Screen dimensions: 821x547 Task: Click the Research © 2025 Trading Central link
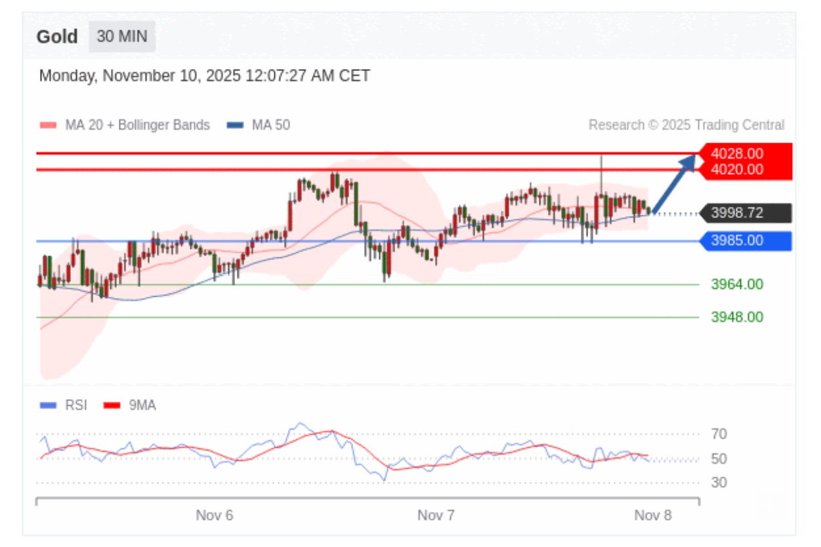(x=686, y=125)
